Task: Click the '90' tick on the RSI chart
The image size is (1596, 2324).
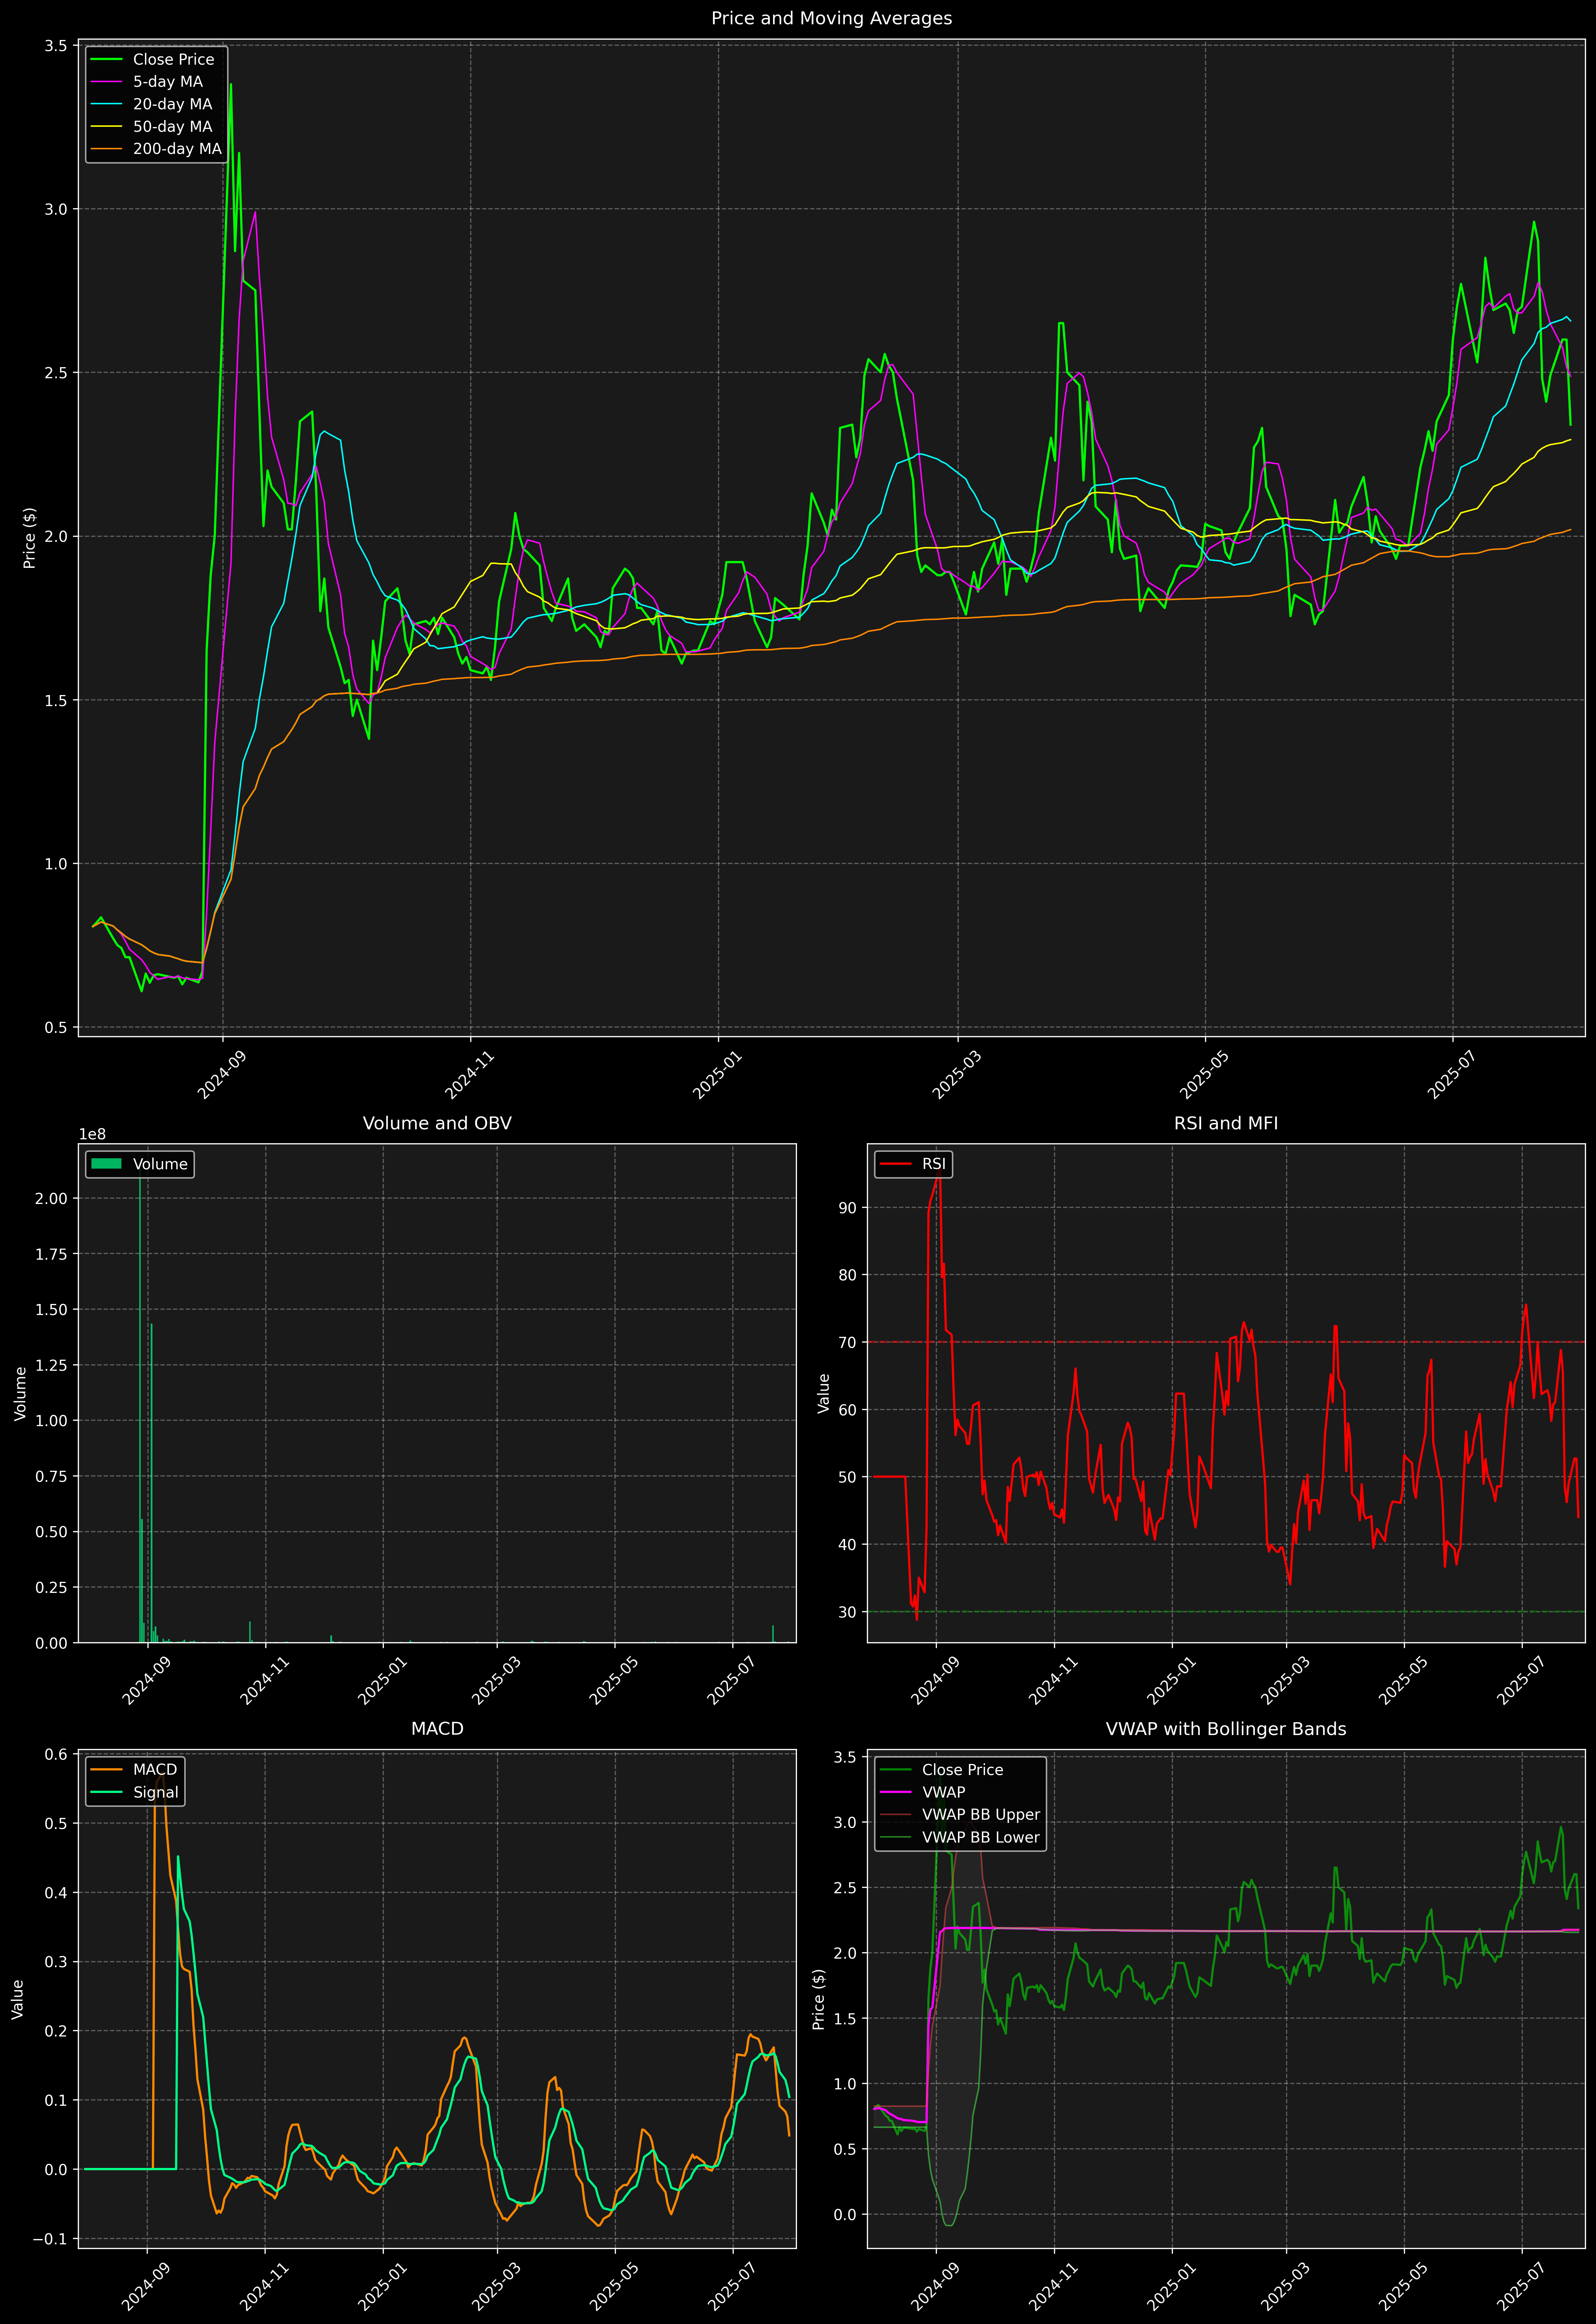Action: [x=848, y=1208]
